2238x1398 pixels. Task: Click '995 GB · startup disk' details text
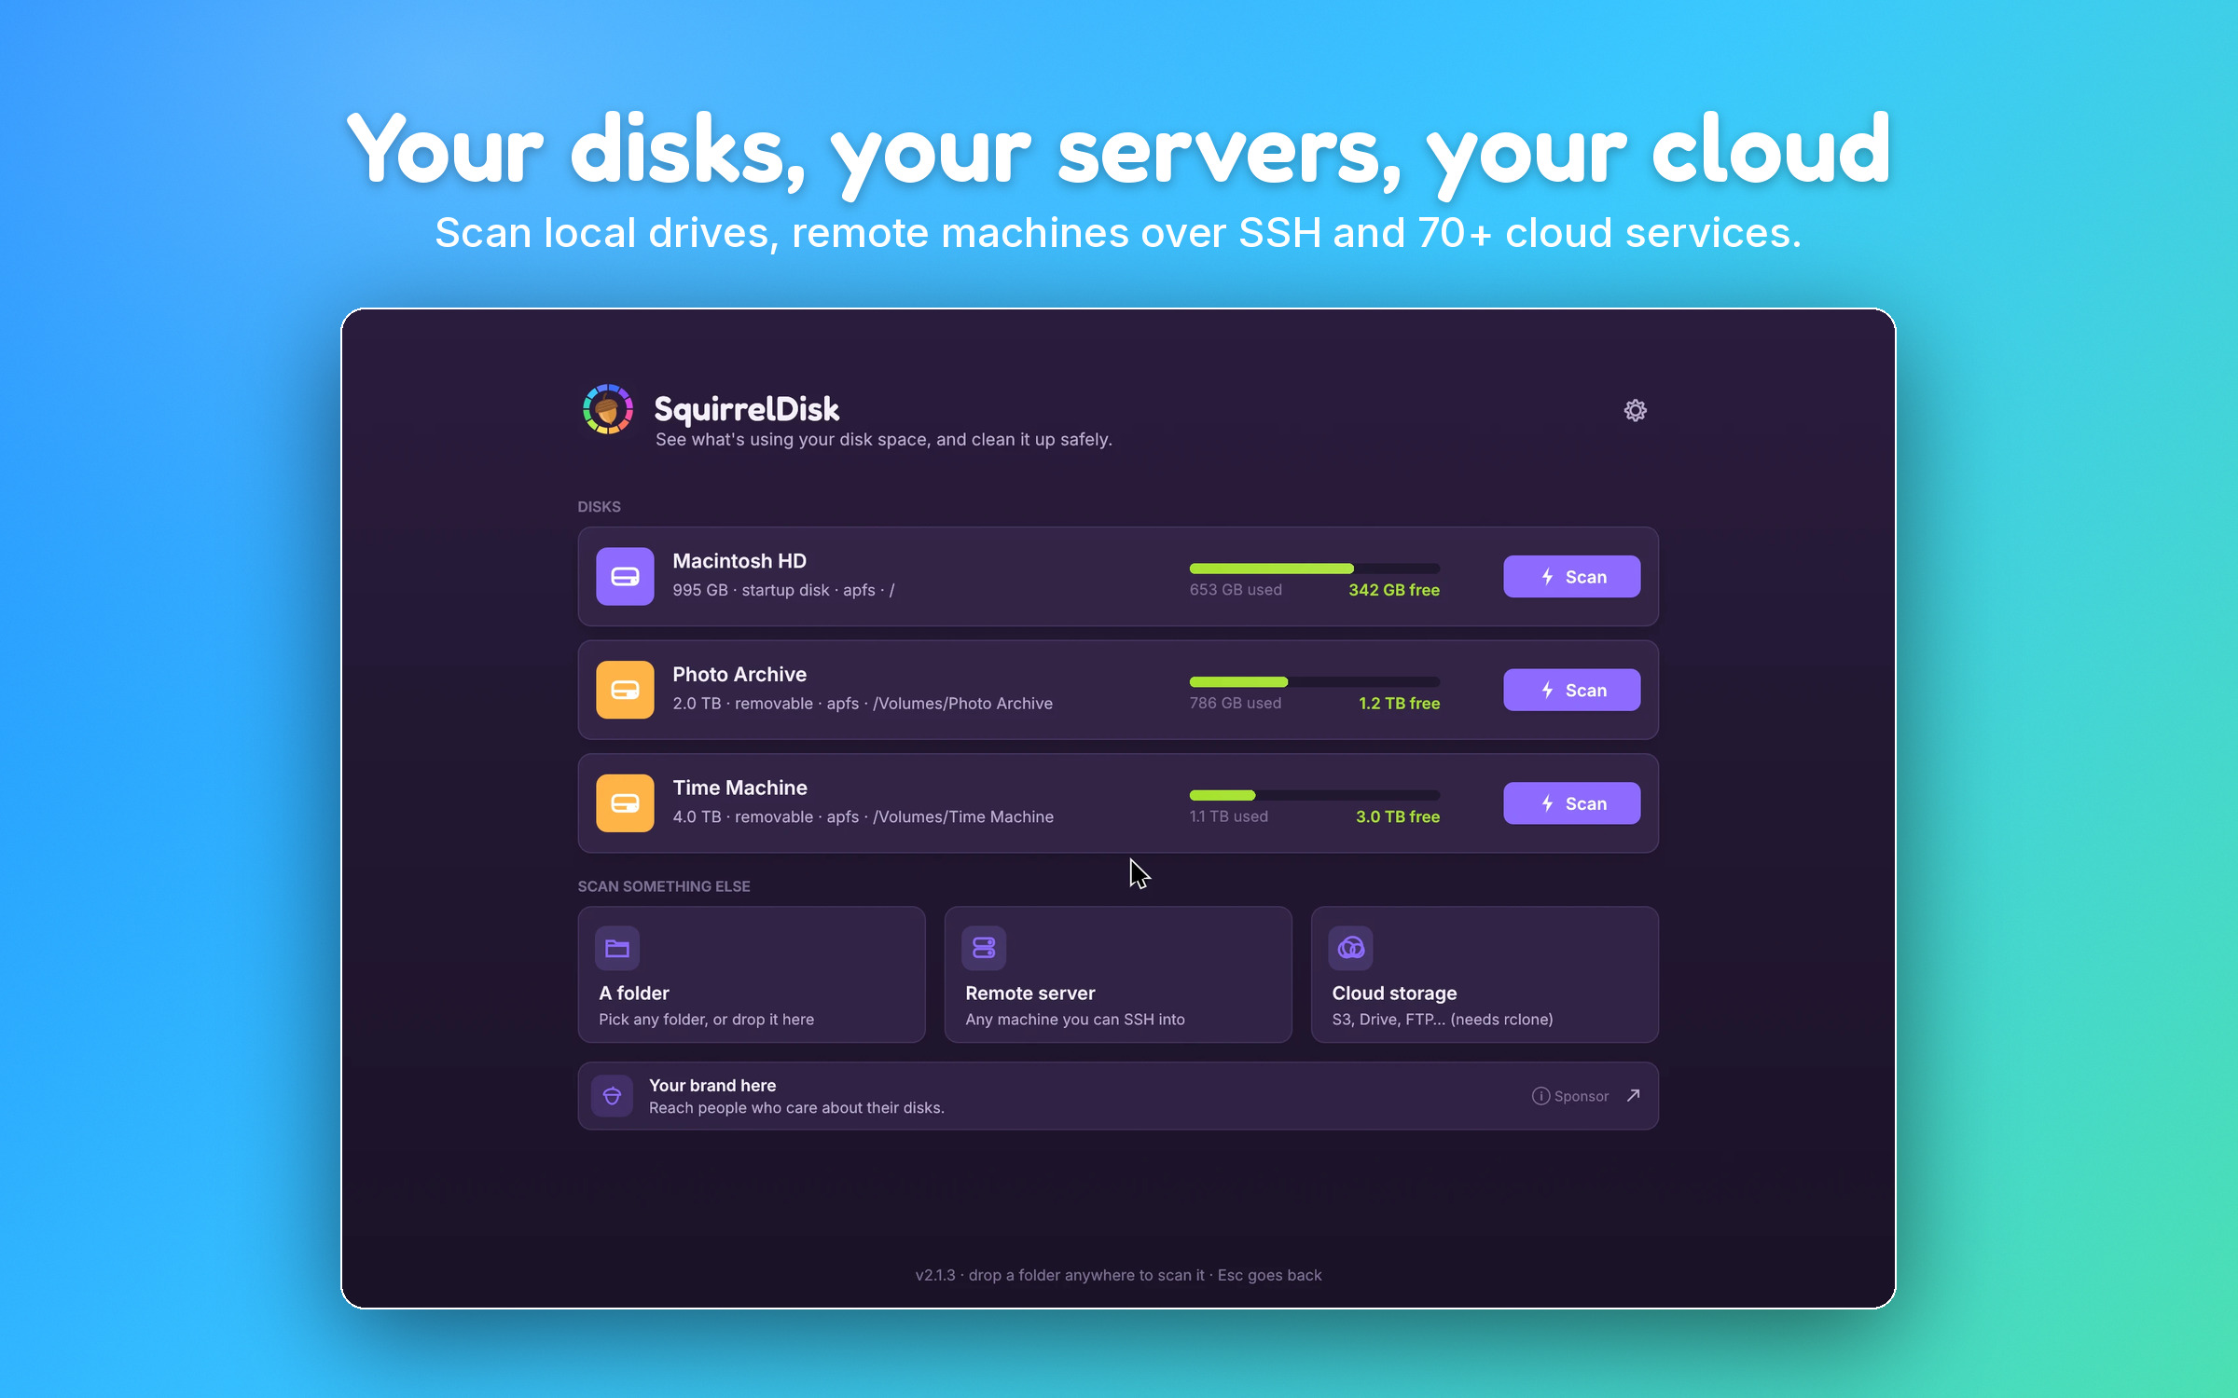[751, 590]
